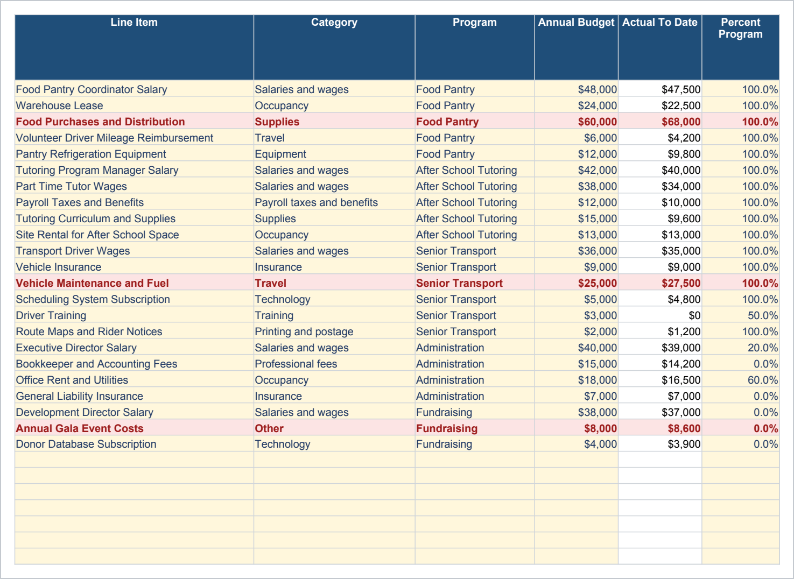
Task: Click Payroll Taxes and Benefits line item
Action: click(x=134, y=202)
